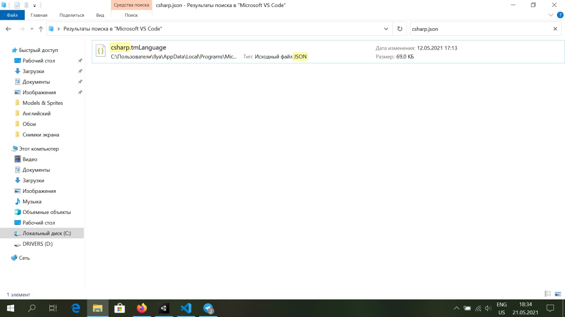Clear the search box with X

(555, 29)
